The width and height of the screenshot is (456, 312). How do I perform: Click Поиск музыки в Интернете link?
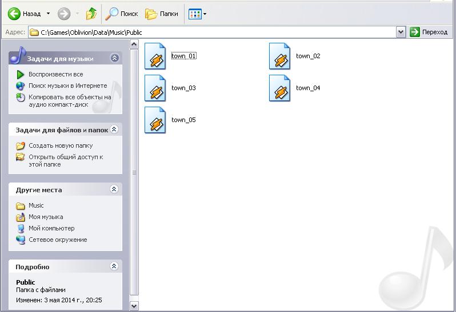[68, 86]
